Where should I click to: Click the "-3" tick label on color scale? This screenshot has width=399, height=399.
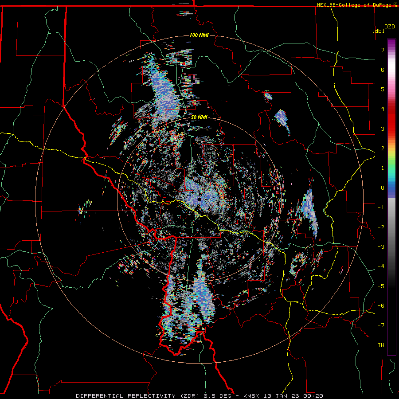pos(381,247)
